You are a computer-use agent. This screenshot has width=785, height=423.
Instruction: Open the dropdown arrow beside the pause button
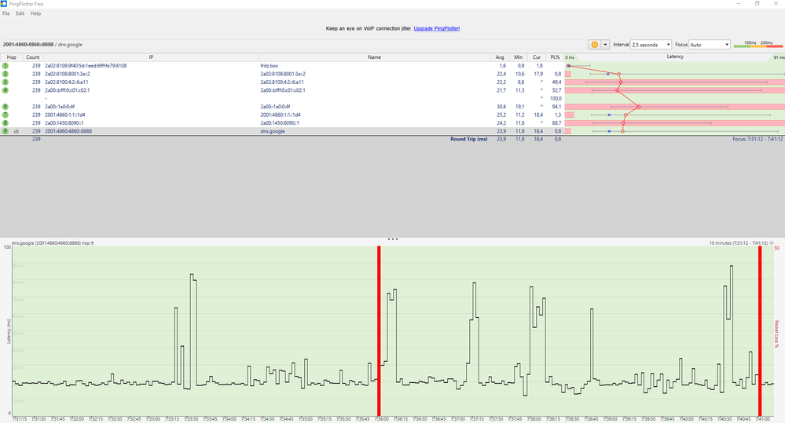(605, 45)
